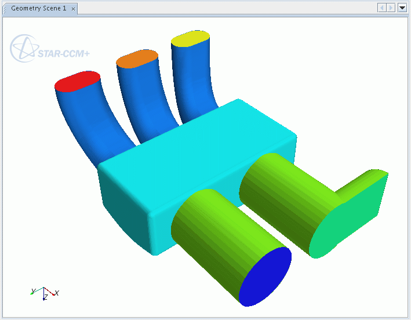
Task: Click the orange inlet cap surface
Action: pyautogui.click(x=137, y=59)
